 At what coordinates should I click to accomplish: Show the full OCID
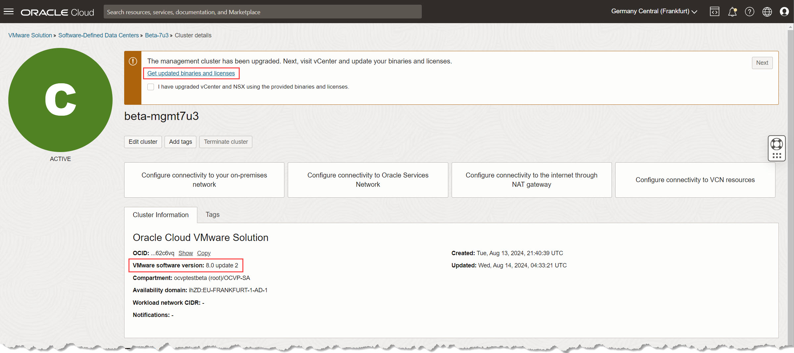(185, 253)
